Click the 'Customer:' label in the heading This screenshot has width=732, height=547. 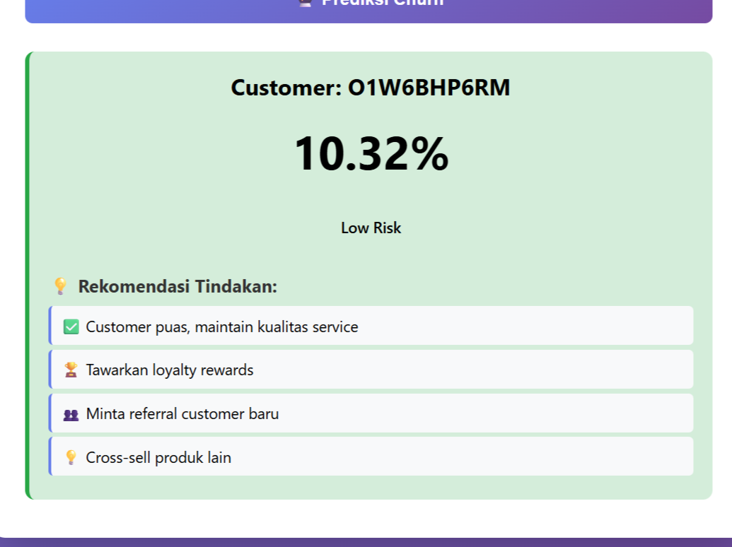tap(286, 88)
